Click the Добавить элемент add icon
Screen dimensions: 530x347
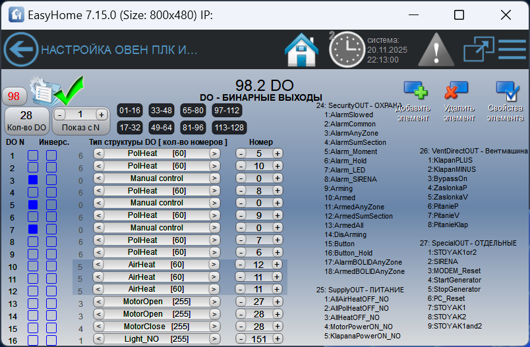point(416,91)
